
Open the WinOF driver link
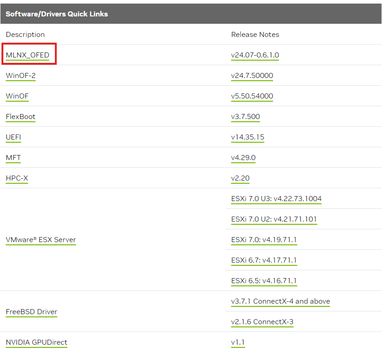coord(17,96)
